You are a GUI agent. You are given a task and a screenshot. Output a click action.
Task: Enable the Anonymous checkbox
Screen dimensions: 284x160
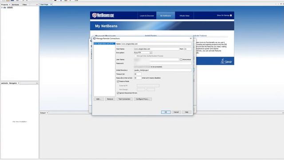click(181, 60)
